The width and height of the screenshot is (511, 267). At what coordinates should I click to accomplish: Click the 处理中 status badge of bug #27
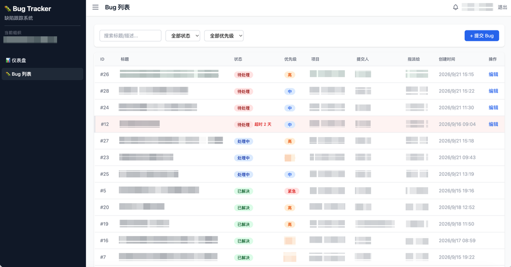pyautogui.click(x=244, y=141)
